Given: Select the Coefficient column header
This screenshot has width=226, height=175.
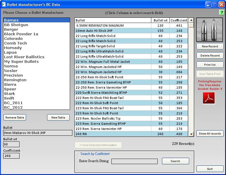Looking at the screenshot, I should 179,20.
